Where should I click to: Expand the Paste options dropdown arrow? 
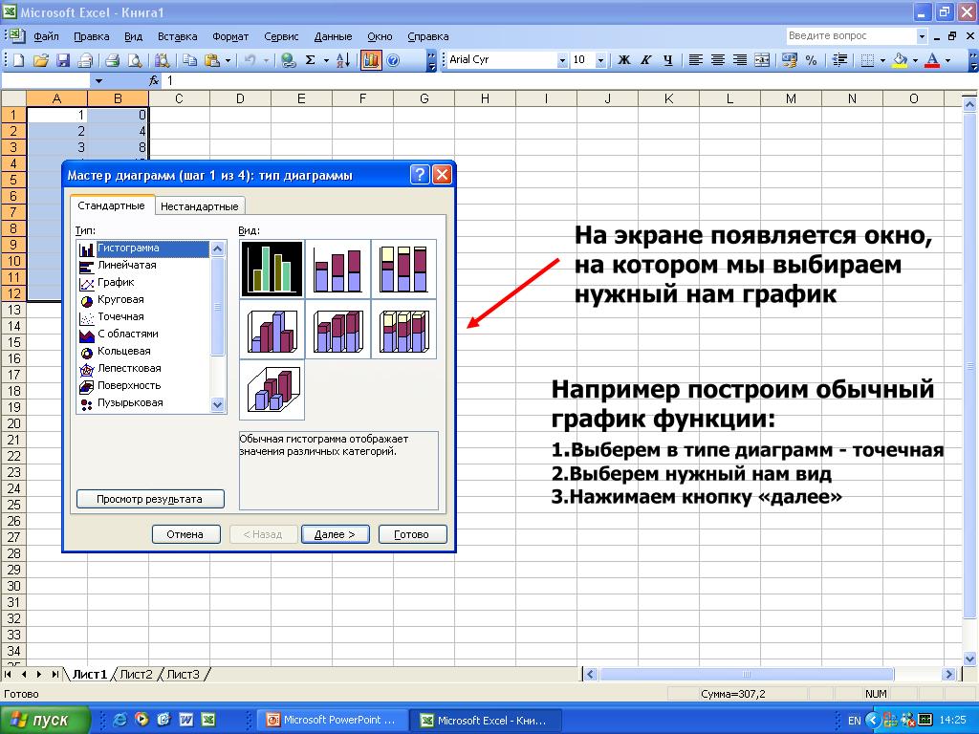coord(228,60)
